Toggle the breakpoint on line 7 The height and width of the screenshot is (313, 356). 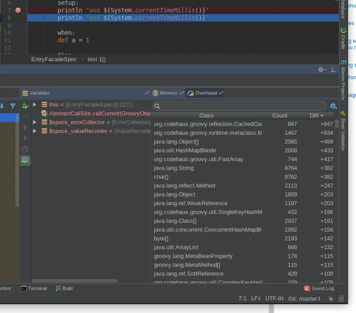click(x=18, y=10)
